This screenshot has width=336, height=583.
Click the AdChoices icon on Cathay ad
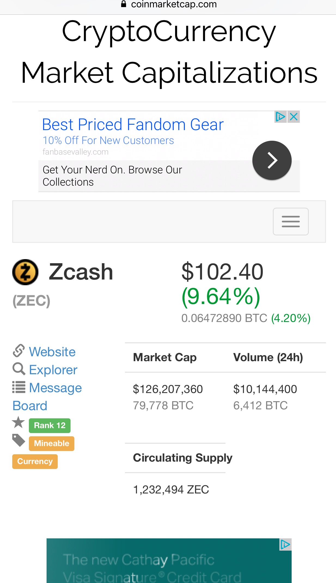point(285,545)
